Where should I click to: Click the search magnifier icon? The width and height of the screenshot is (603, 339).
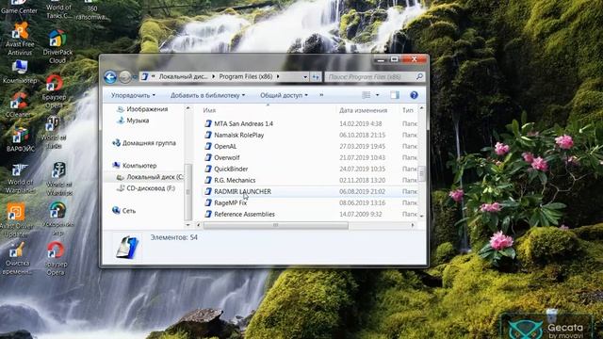419,77
